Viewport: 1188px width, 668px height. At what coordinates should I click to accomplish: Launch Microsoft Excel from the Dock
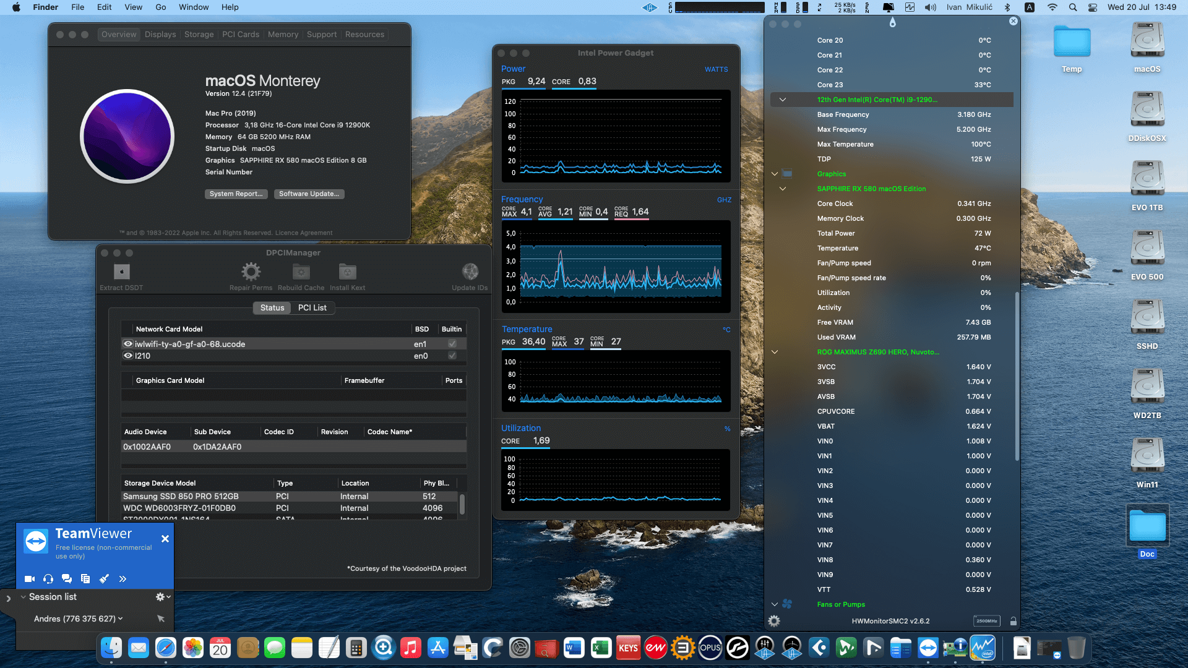pyautogui.click(x=601, y=648)
